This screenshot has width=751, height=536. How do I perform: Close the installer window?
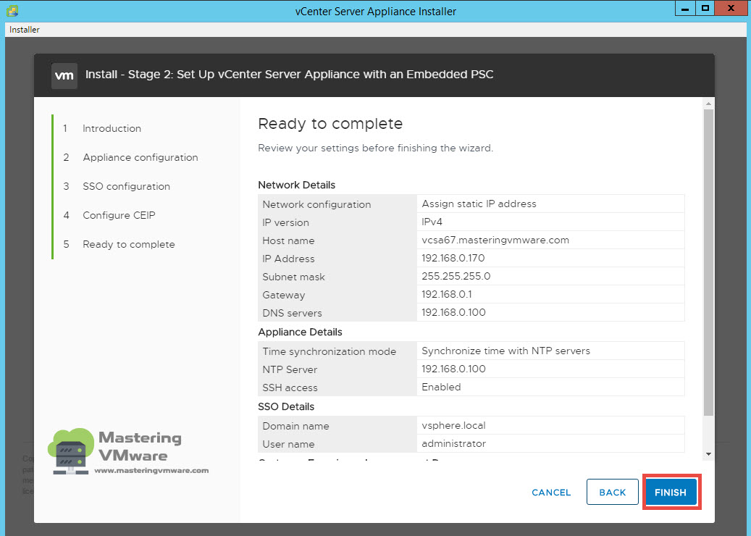(731, 9)
